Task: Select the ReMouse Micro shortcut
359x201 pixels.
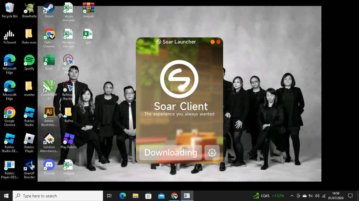Action: 69,65
